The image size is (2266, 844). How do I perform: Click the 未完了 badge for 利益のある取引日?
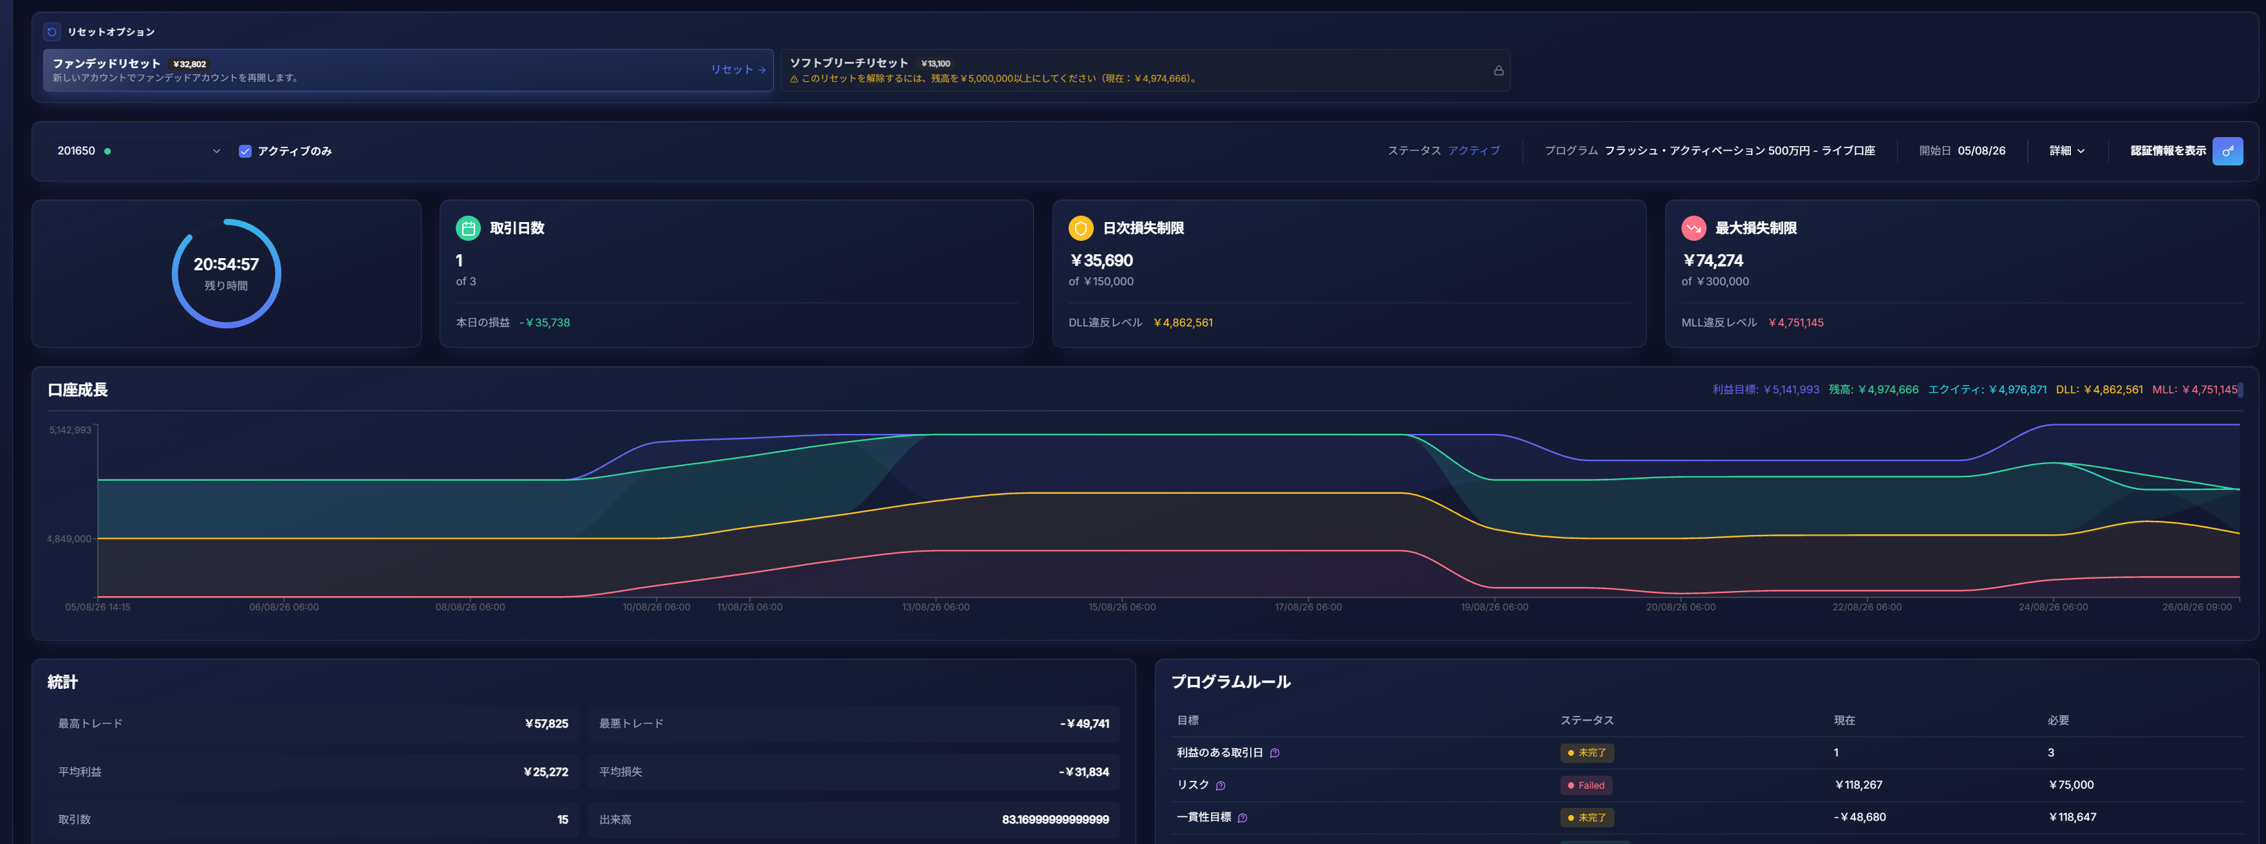tap(1587, 753)
